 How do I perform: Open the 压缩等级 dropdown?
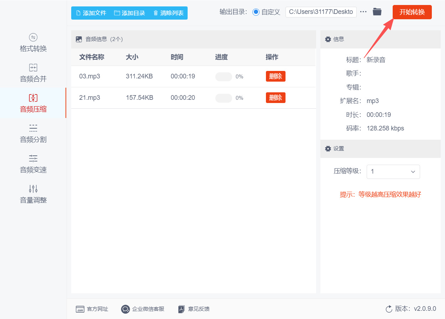(x=393, y=171)
